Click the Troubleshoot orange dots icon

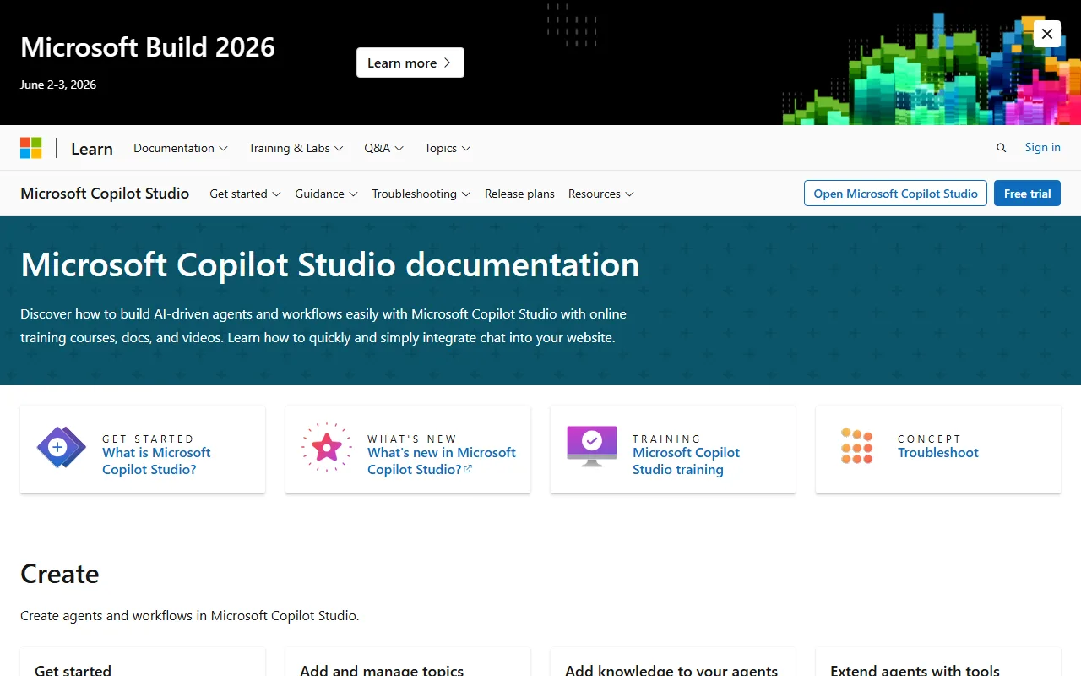tap(856, 446)
